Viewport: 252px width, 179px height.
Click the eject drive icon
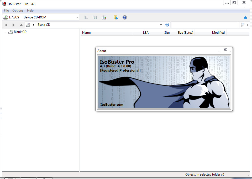point(245,17)
